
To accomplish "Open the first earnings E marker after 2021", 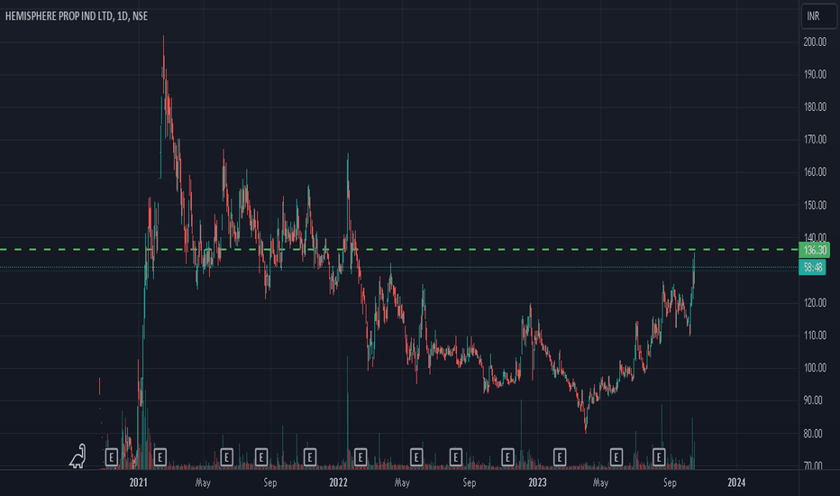I will [160, 457].
